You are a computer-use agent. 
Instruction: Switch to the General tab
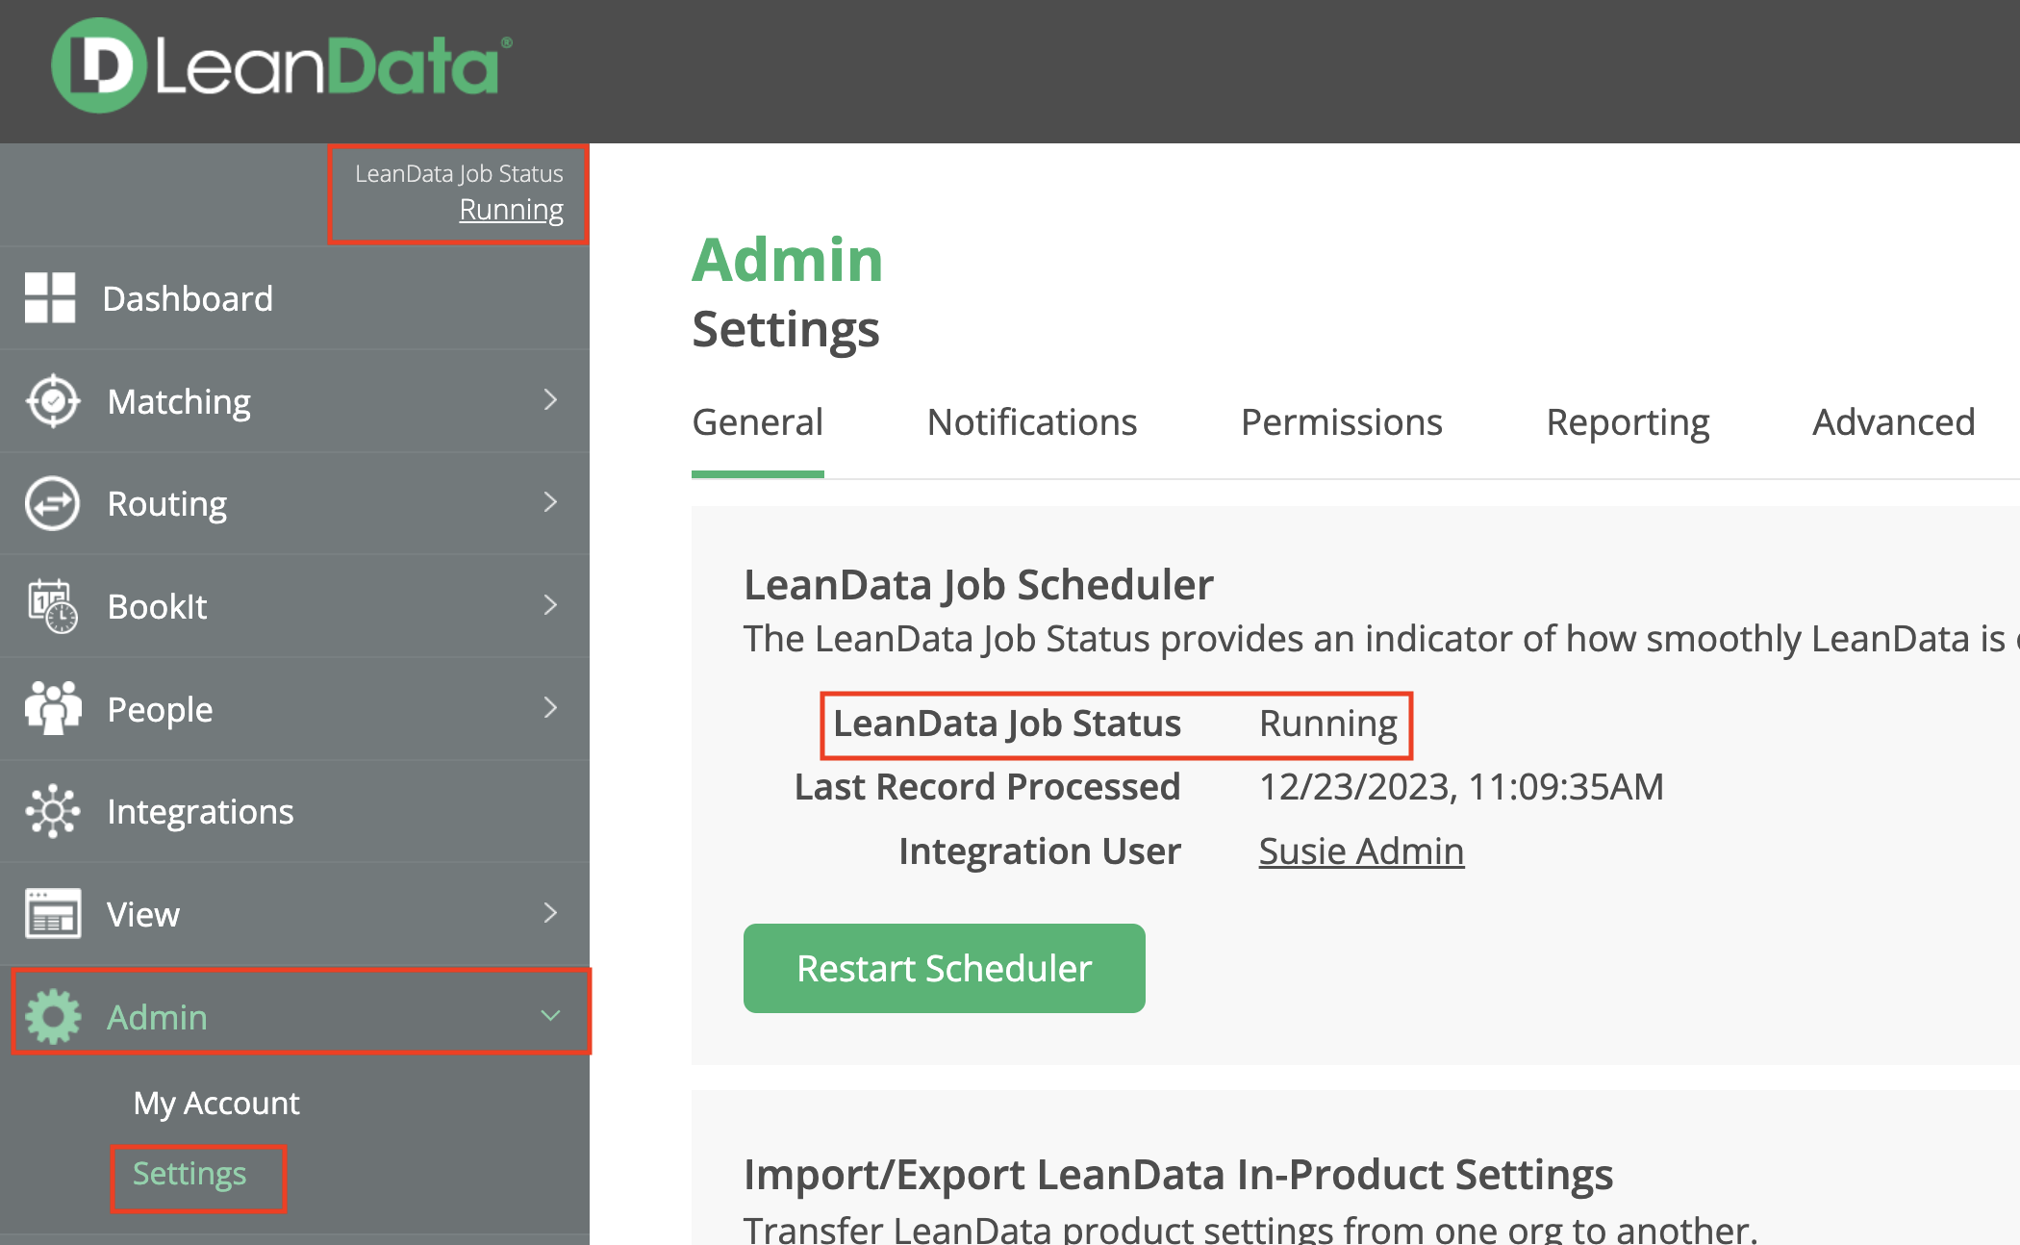(x=758, y=422)
